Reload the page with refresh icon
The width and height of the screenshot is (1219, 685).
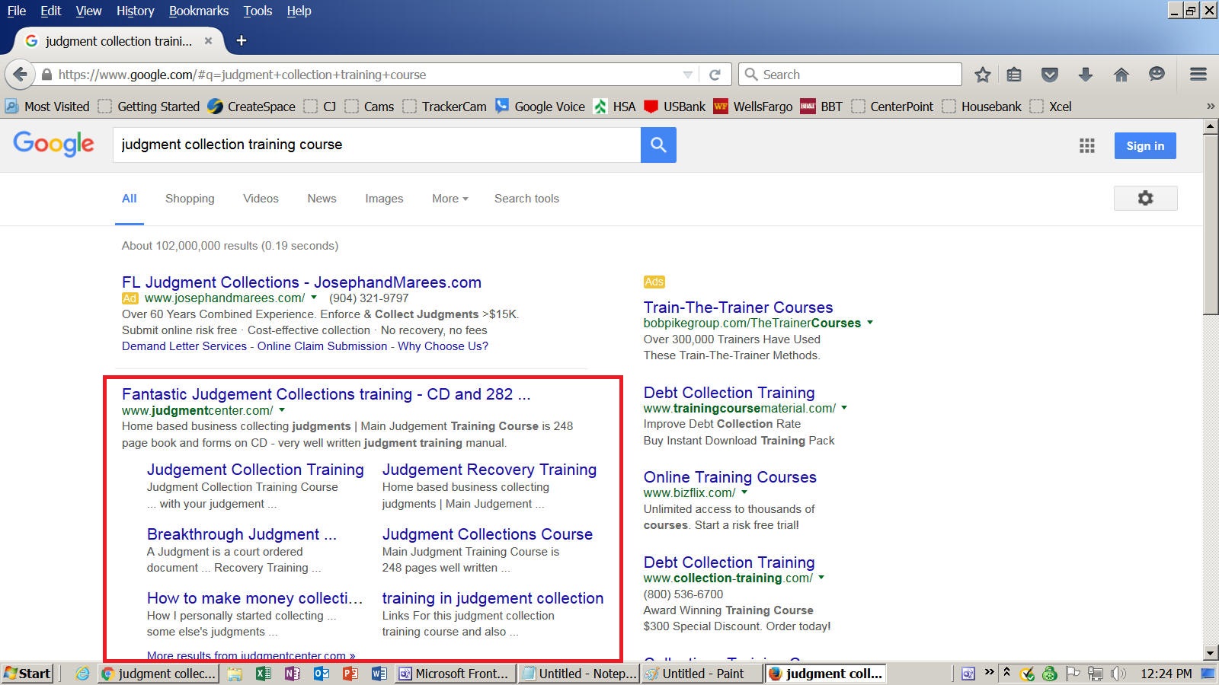(715, 75)
